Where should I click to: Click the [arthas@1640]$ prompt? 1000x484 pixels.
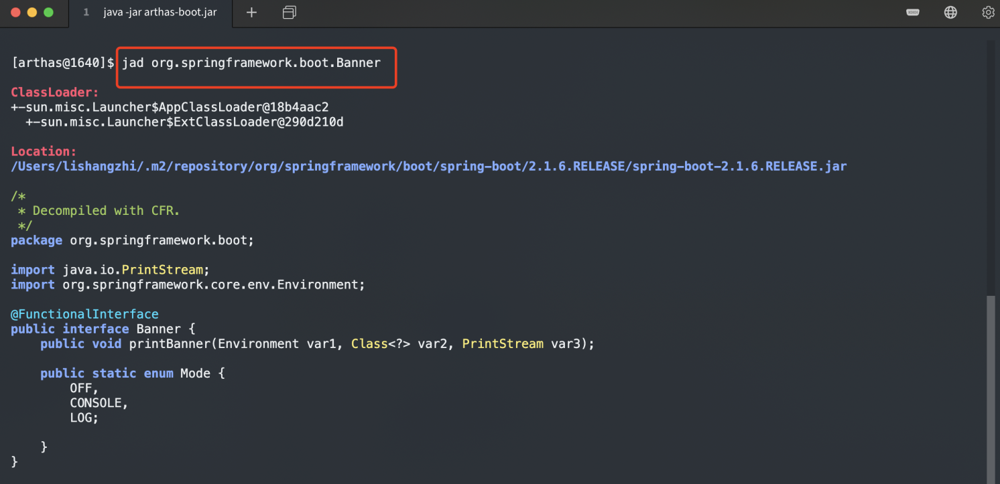63,63
